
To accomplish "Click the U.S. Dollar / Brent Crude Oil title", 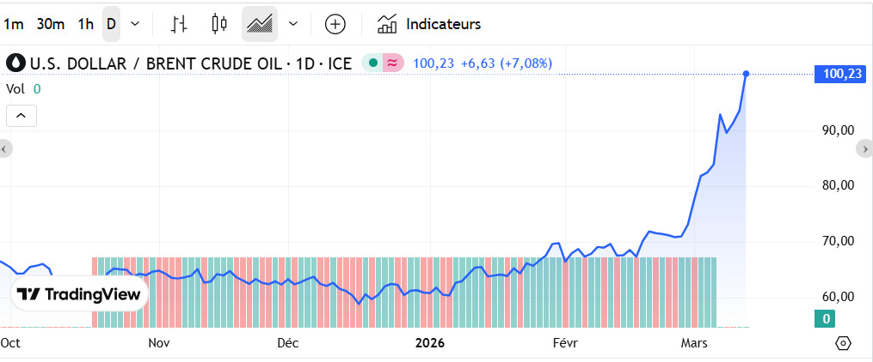I will tap(182, 63).
